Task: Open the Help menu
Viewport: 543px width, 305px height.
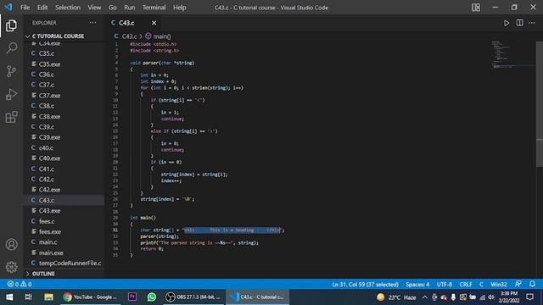Action: pos(179,8)
